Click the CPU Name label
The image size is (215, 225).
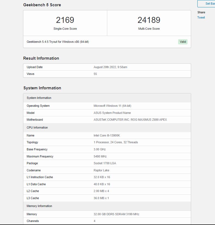(30, 135)
